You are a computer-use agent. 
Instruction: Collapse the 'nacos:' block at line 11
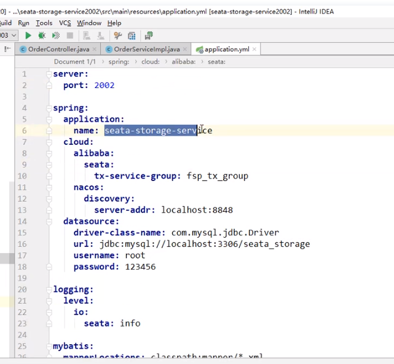(49, 187)
